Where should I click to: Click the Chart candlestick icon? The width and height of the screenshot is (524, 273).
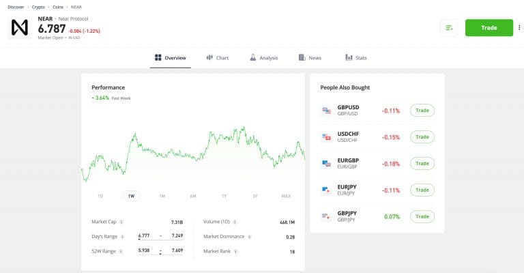pos(209,57)
